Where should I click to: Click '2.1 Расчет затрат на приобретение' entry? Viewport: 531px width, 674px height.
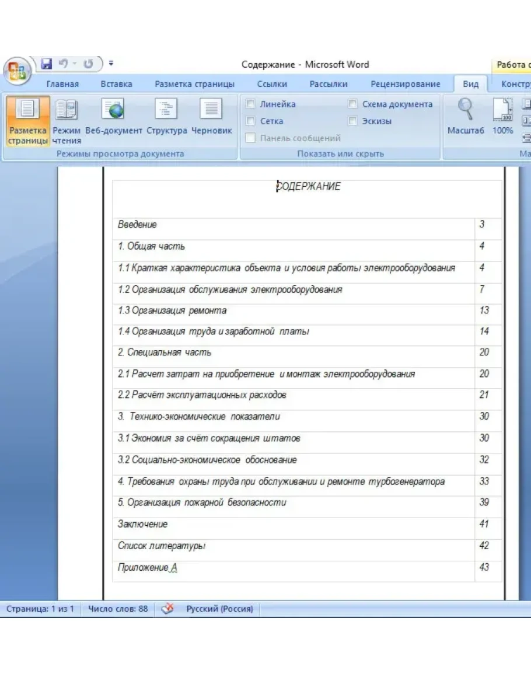tap(267, 374)
